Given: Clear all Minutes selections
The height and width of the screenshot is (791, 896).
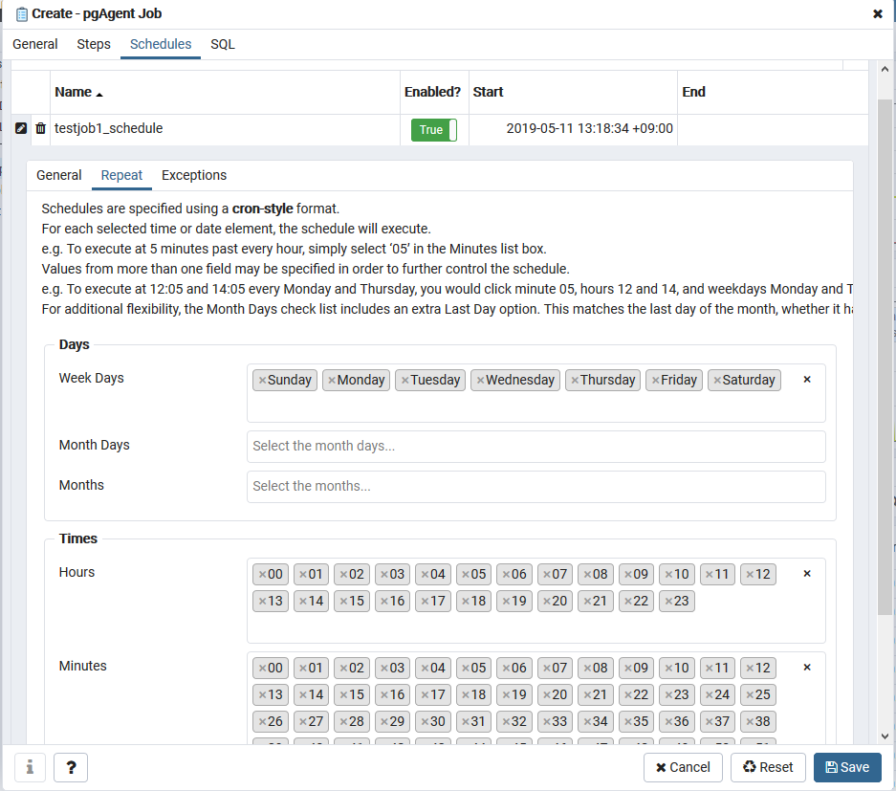Looking at the screenshot, I should [807, 666].
